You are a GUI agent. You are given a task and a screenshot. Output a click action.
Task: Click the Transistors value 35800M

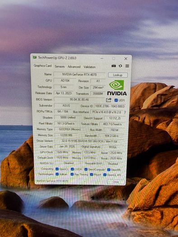(98, 94)
